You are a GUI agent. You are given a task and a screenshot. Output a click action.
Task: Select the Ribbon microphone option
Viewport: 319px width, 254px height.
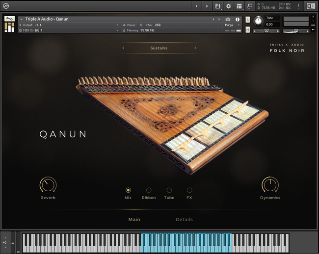coord(149,190)
